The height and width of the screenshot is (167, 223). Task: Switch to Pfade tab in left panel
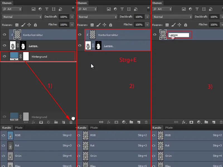19,127
